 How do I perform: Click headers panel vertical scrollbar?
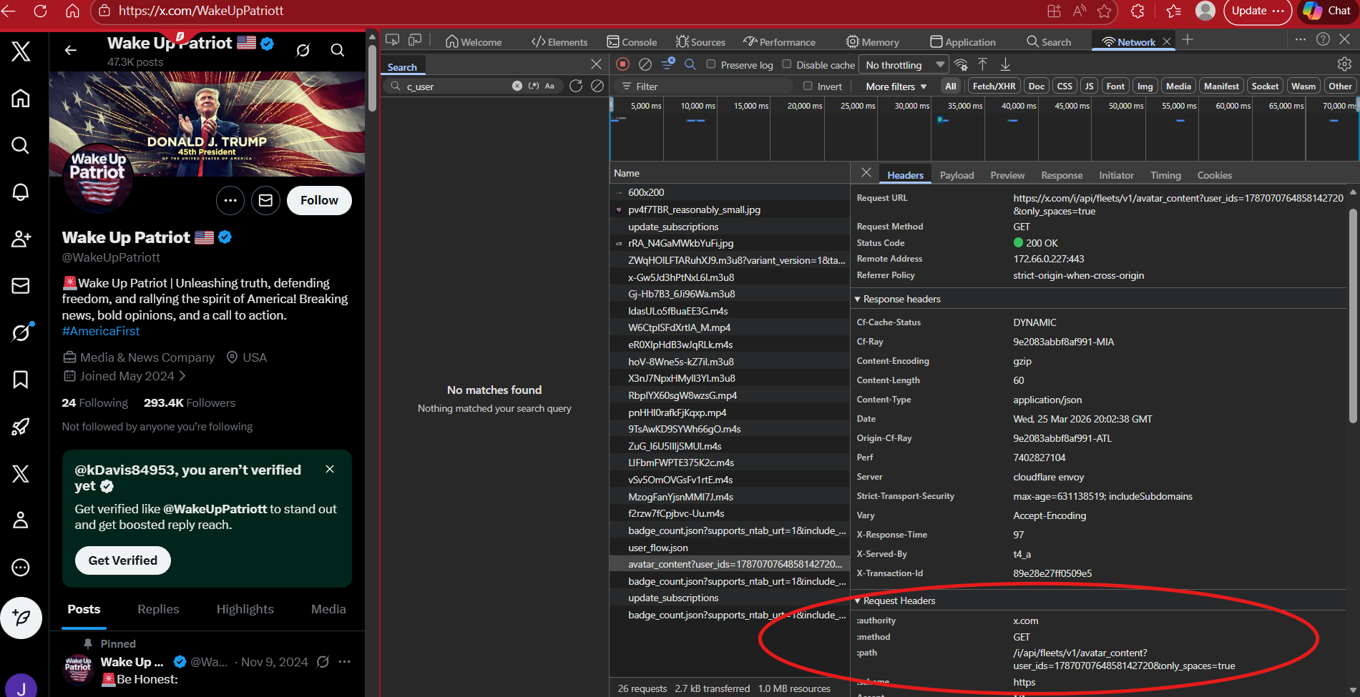pyautogui.click(x=1352, y=315)
